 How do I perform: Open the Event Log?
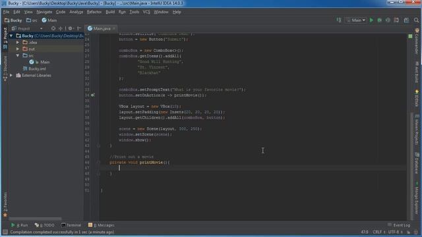[399, 225]
